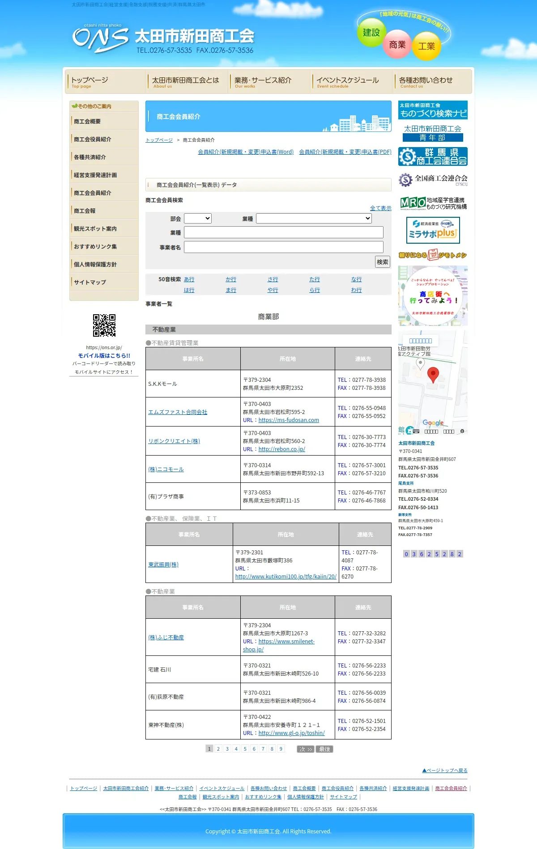The image size is (537, 849).
Task: Click the embedded Google map
Action: (433, 383)
